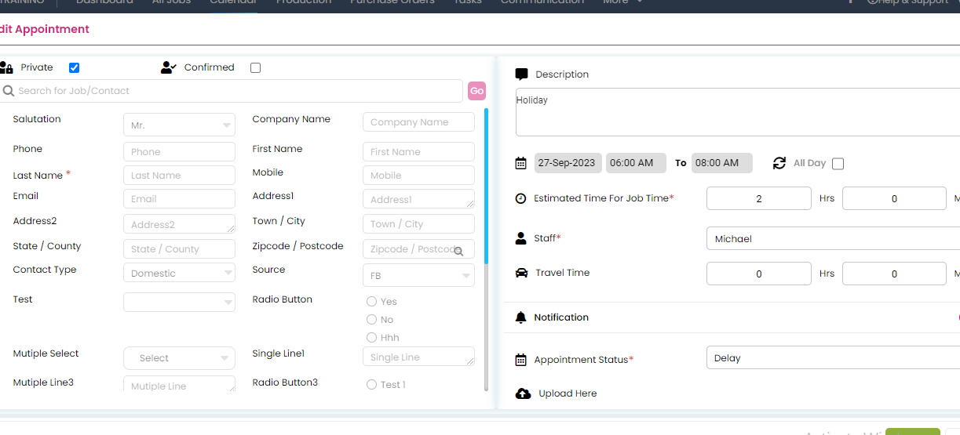Open the Salutation dropdown
This screenshot has height=435, width=960.
pyautogui.click(x=179, y=125)
